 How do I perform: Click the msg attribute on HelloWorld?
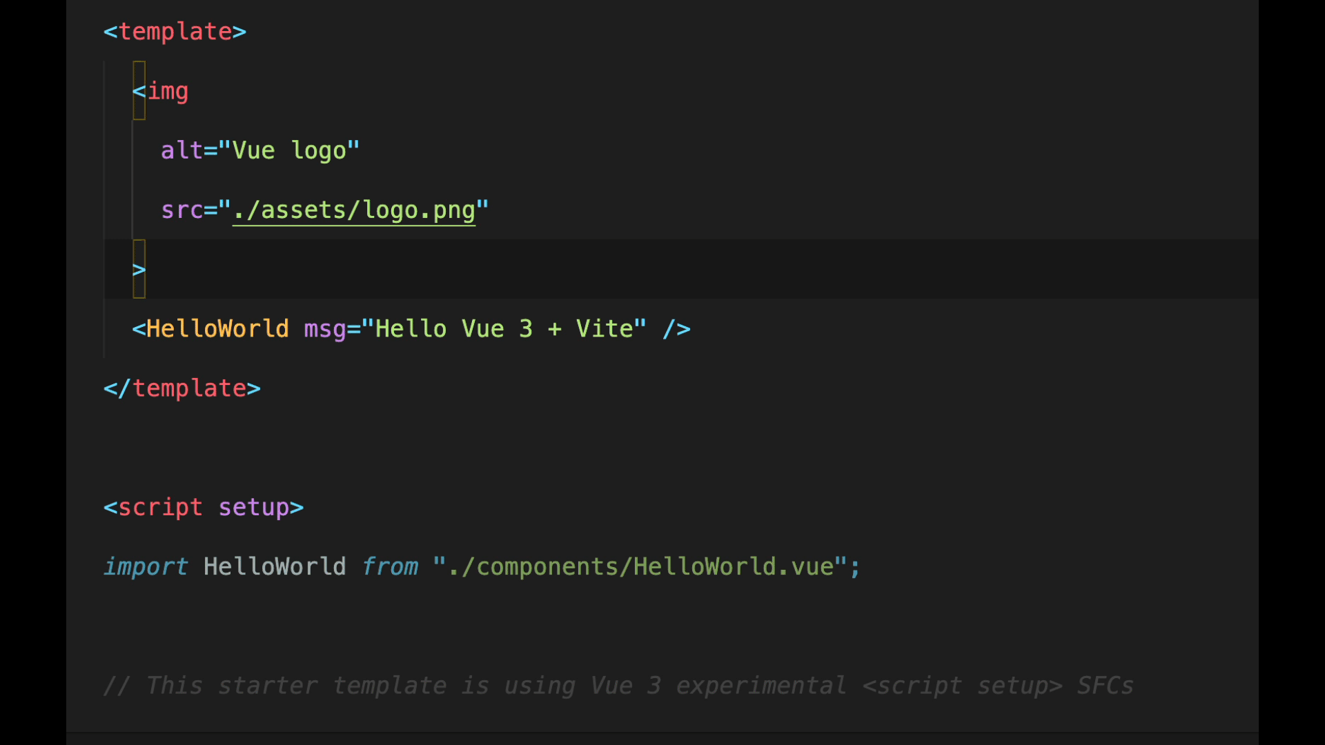click(325, 329)
